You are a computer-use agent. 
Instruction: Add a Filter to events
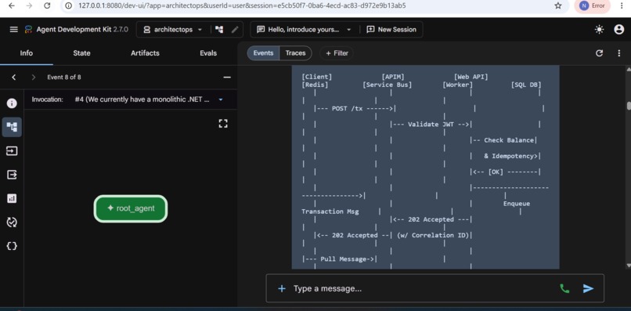(x=337, y=53)
